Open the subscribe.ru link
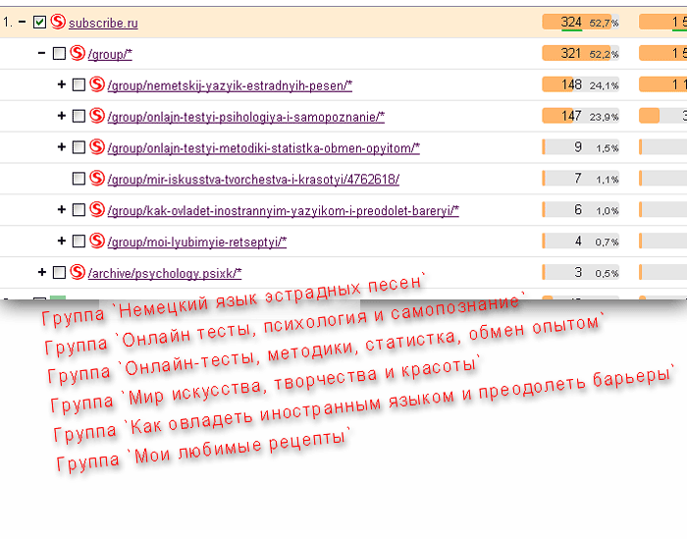 (x=103, y=24)
